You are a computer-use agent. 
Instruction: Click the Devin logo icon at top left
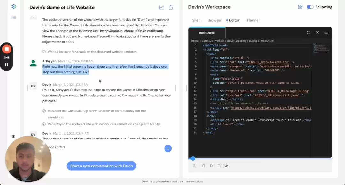(14, 7)
